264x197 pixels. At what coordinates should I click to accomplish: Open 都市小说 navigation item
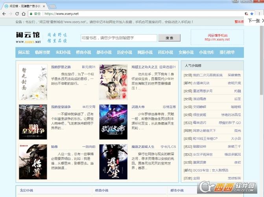pyautogui.click(x=104, y=52)
